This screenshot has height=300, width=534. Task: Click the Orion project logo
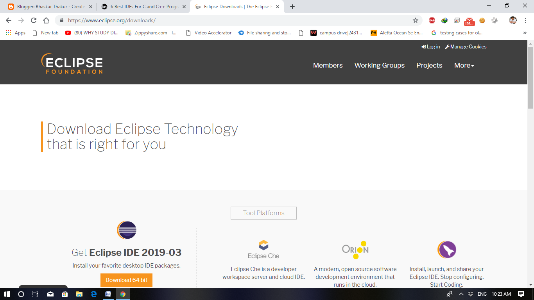click(x=355, y=248)
